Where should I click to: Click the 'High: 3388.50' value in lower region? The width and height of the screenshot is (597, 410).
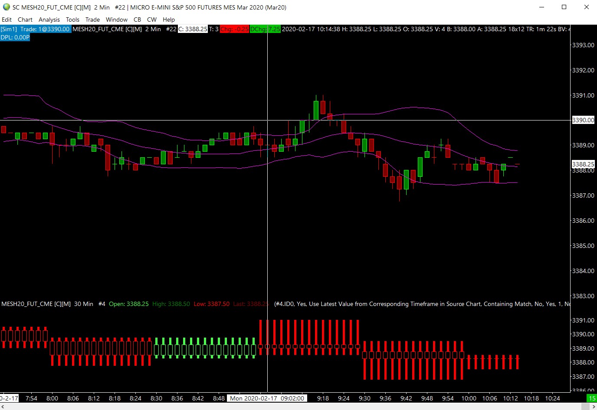(x=171, y=304)
